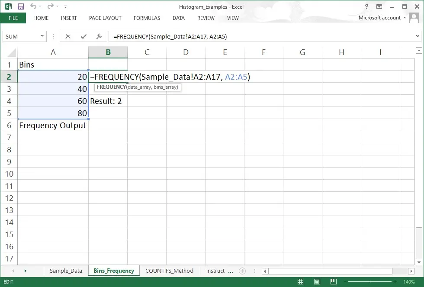Click the FILE button
The height and width of the screenshot is (287, 424).
13,18
